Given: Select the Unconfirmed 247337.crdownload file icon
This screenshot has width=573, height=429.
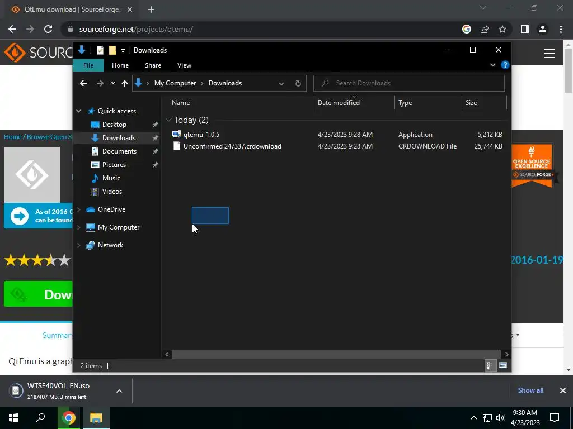Looking at the screenshot, I should pyautogui.click(x=176, y=146).
